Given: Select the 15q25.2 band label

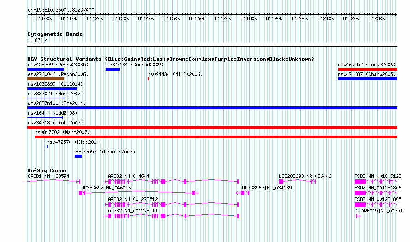Looking at the screenshot, I should (37, 40).
